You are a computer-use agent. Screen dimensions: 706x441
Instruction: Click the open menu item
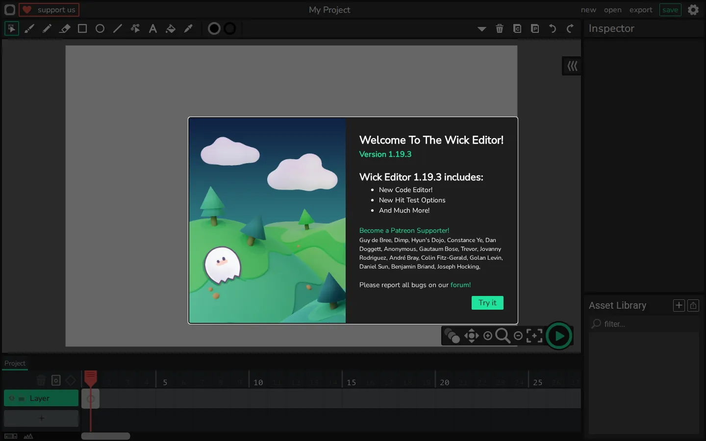[613, 10]
